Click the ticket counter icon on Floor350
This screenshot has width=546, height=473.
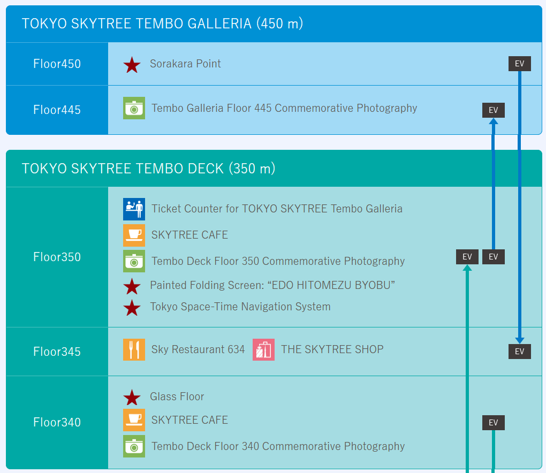[x=134, y=209]
